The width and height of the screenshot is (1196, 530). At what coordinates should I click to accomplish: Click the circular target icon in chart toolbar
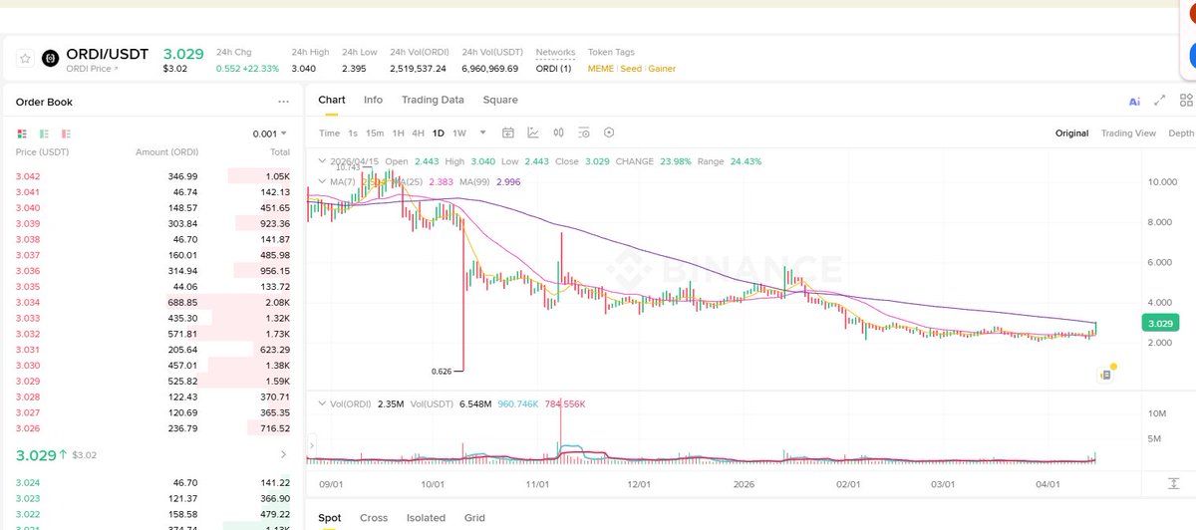(609, 132)
